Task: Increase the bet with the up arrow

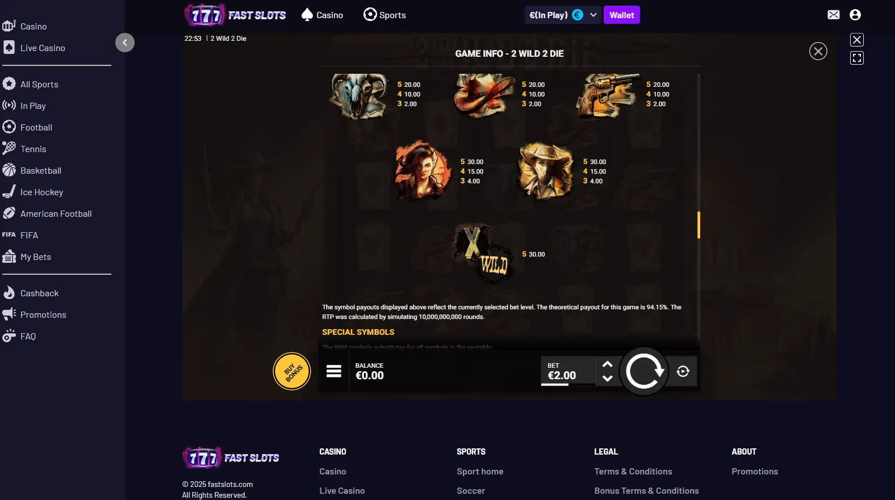Action: click(x=607, y=364)
